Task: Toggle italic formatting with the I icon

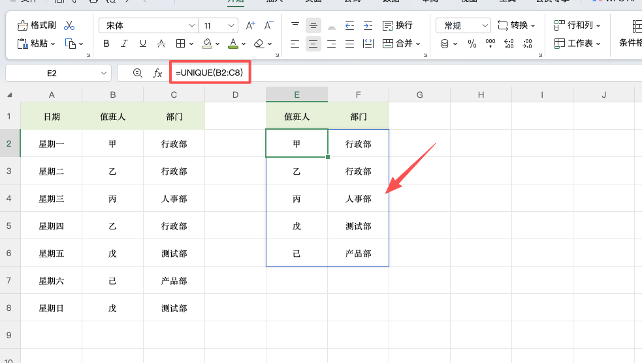Action: [x=125, y=44]
